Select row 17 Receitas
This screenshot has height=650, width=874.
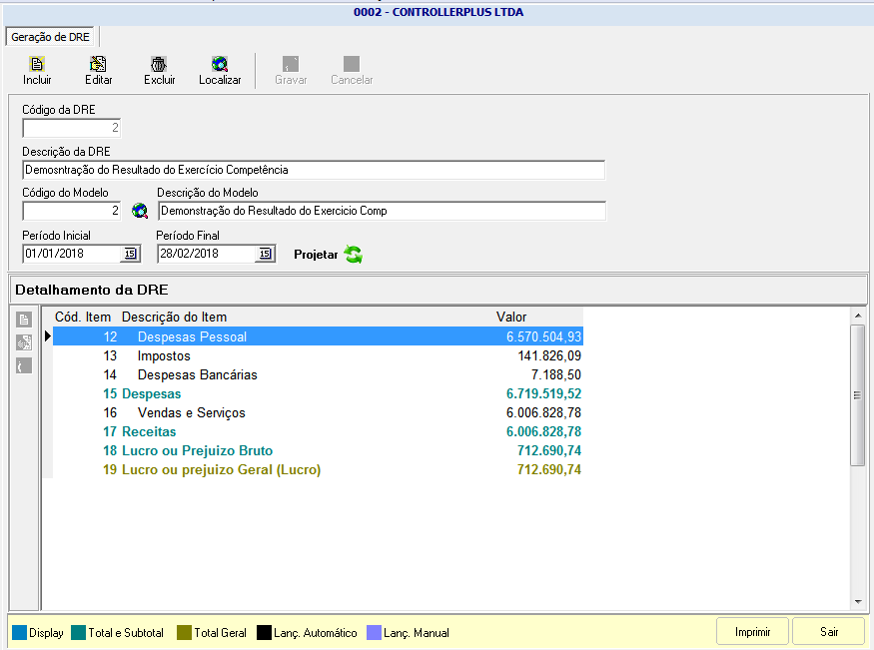pos(318,431)
